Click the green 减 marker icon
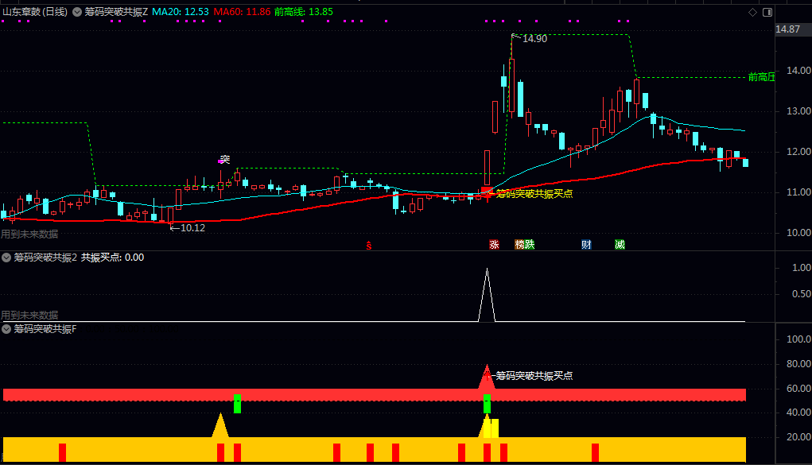 click(x=620, y=244)
